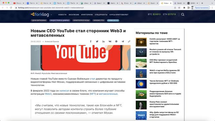Open Amazon Superplastic investment article
Screen dimensions: 215x121
(x=165, y=94)
